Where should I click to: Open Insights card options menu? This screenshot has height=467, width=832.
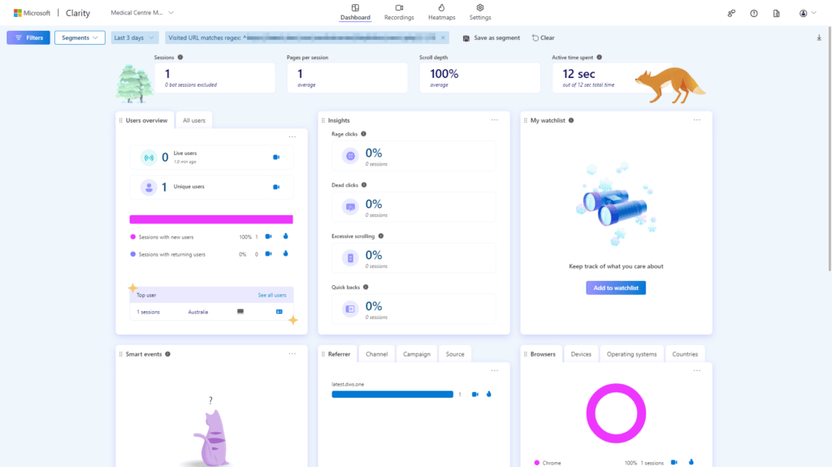(x=495, y=120)
